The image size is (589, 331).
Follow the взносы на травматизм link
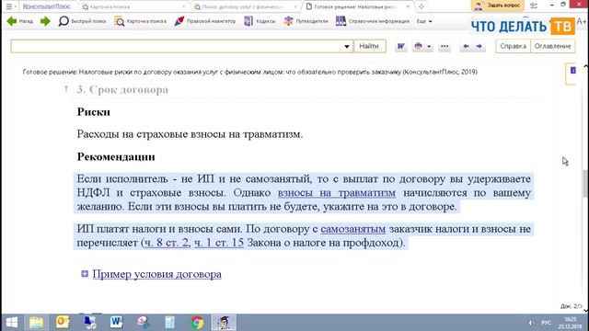pyautogui.click(x=337, y=193)
